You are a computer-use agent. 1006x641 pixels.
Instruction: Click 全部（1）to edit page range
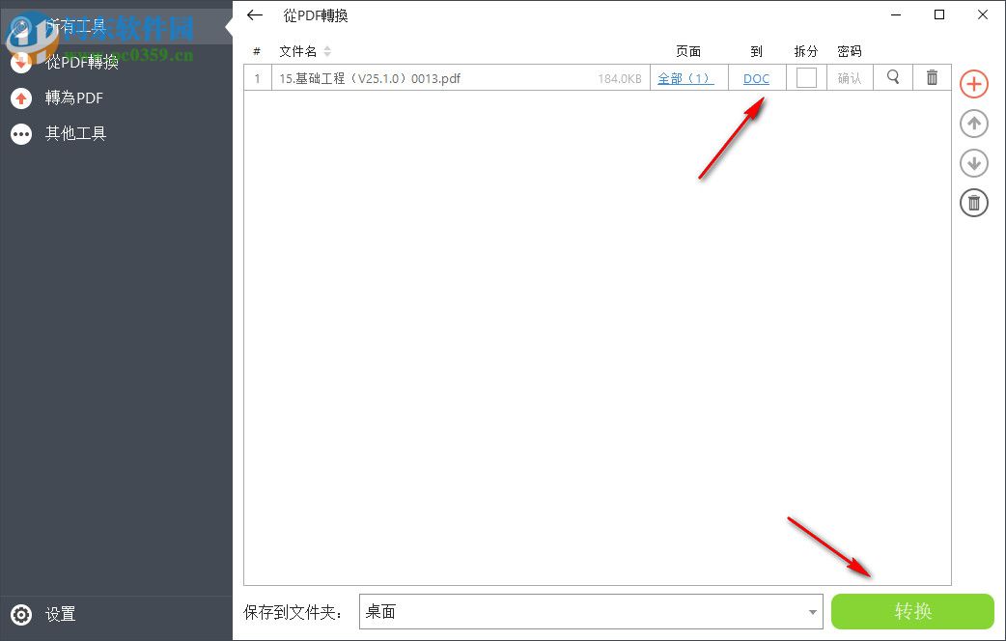(687, 77)
